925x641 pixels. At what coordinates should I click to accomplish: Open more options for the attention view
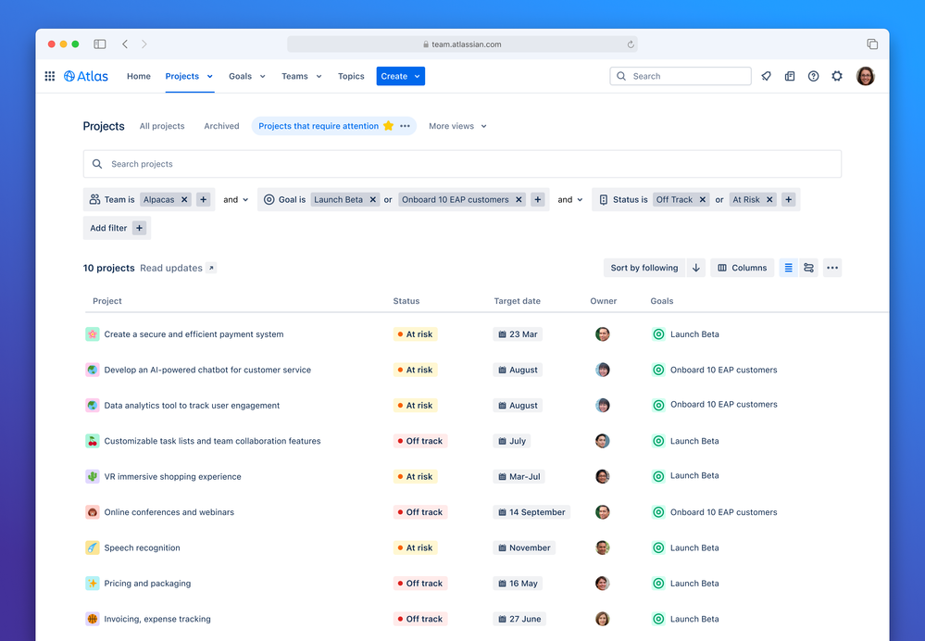[405, 126]
